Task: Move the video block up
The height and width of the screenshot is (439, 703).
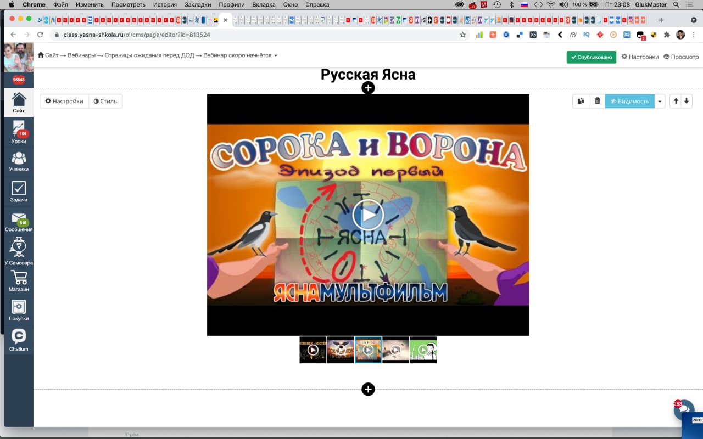Action: coord(676,101)
